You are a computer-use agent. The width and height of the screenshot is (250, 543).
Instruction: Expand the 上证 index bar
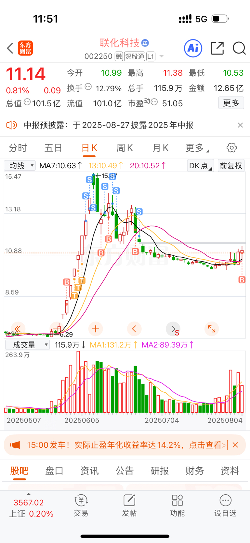pyautogui.click(x=31, y=506)
